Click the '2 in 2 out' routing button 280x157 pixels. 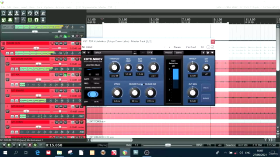(191, 47)
